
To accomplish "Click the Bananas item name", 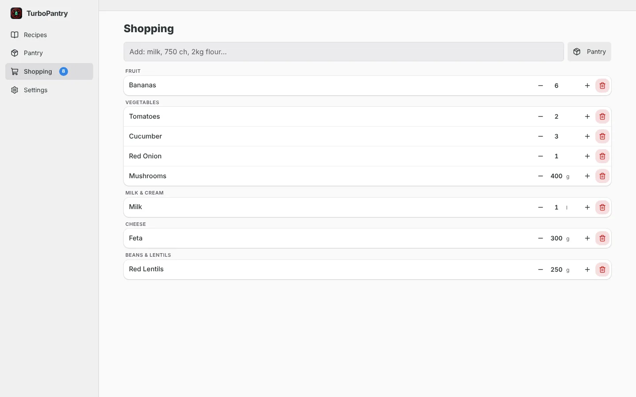I will (x=142, y=85).
